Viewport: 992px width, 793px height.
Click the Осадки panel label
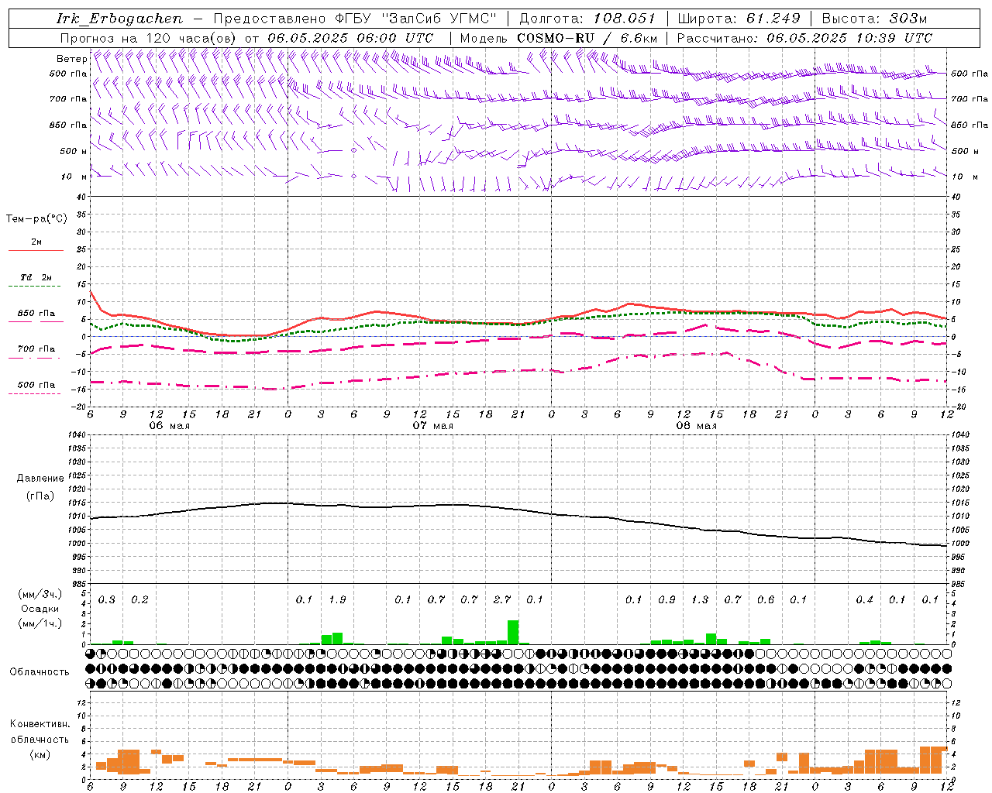tap(40, 609)
